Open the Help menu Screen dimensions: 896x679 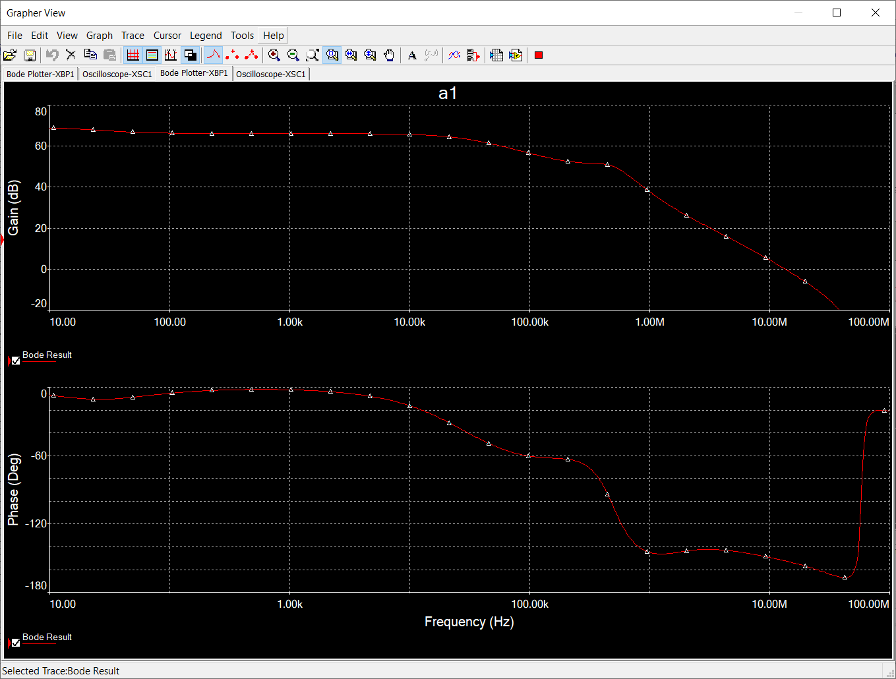(x=274, y=36)
